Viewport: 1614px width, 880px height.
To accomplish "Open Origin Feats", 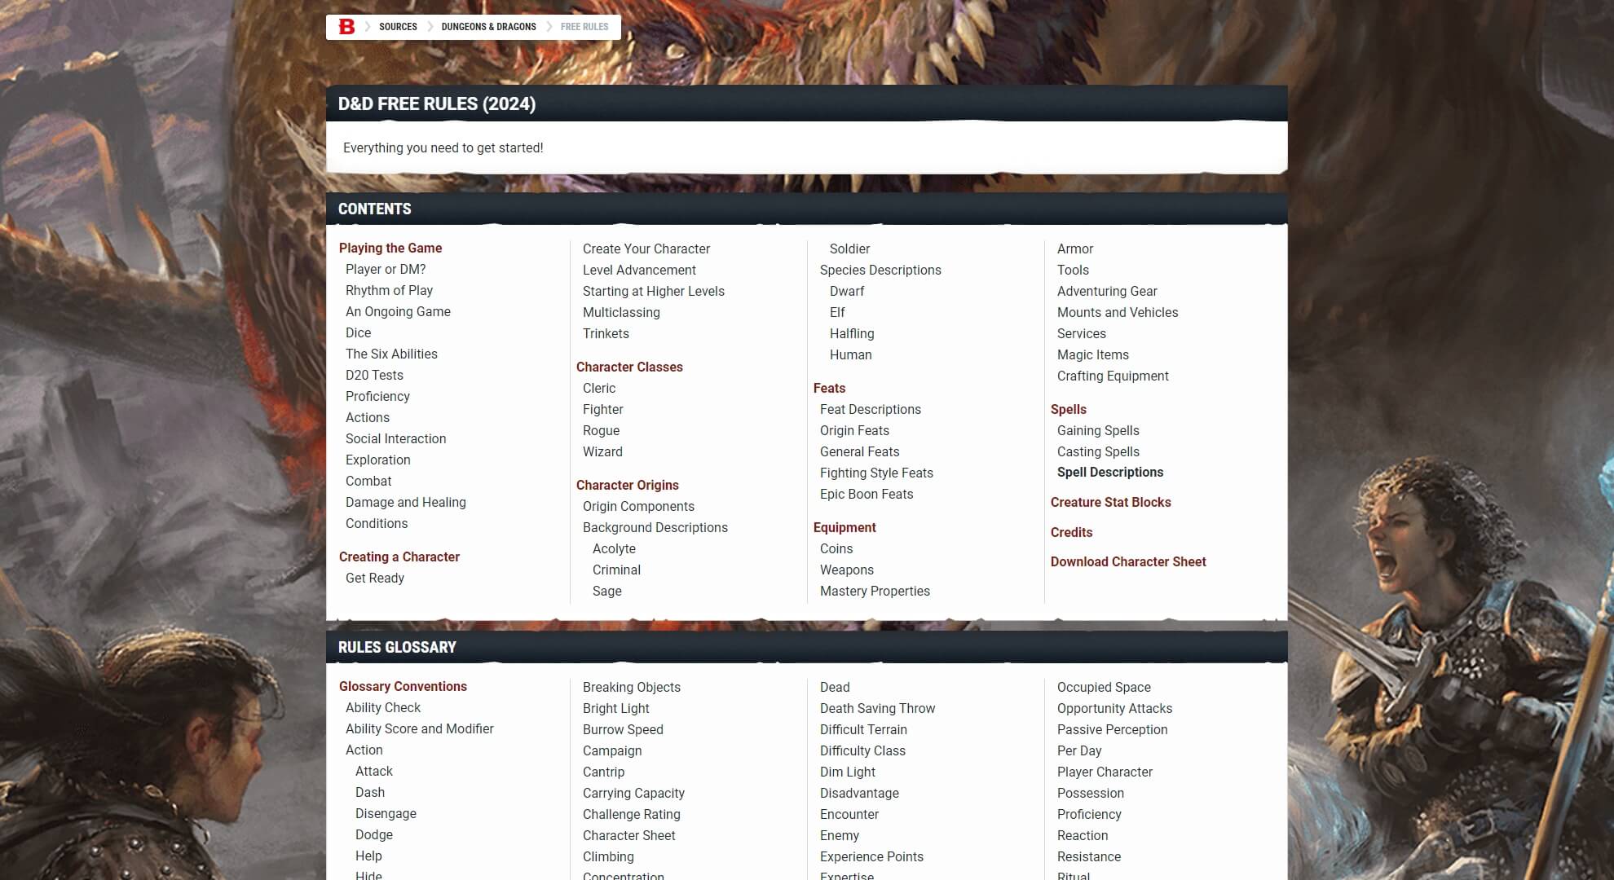I will click(854, 430).
